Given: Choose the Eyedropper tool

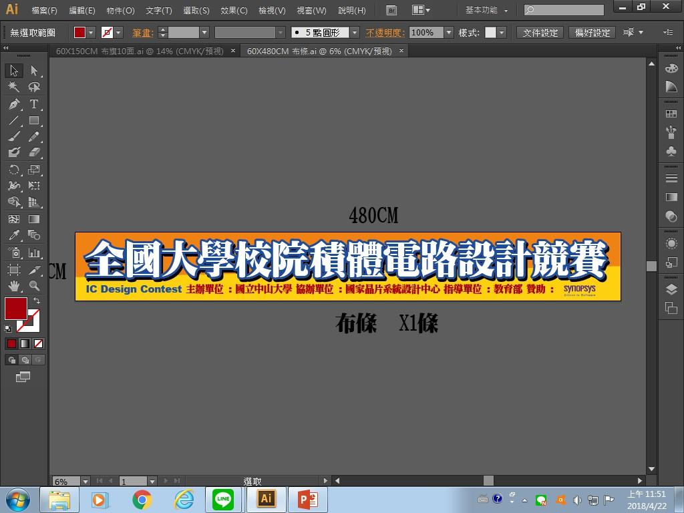Looking at the screenshot, I should (14, 235).
